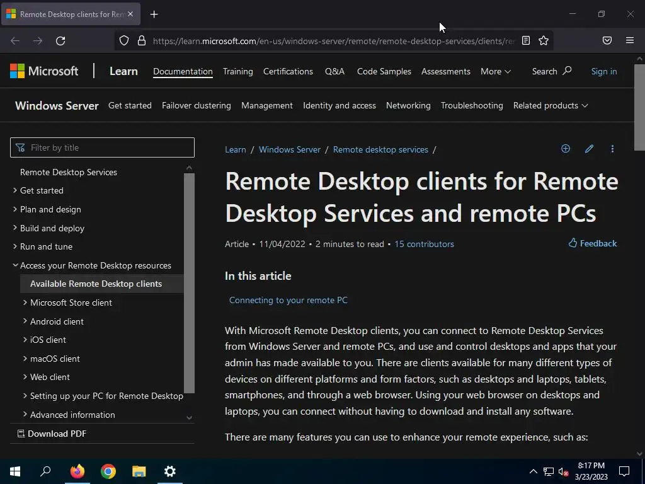The image size is (645, 484).
Task: Select Available Remote Desktop clients
Action: pos(101,284)
